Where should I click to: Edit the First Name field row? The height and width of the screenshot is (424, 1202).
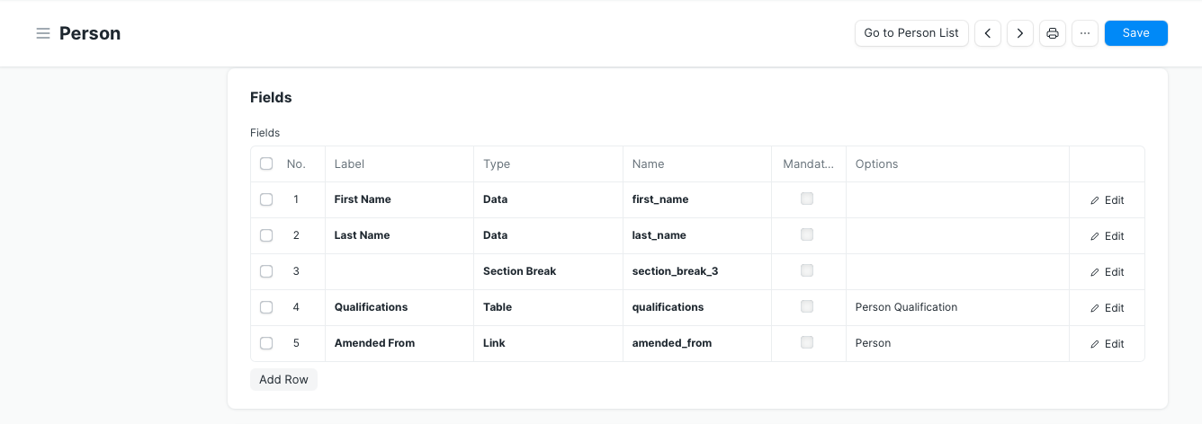pyautogui.click(x=1107, y=200)
